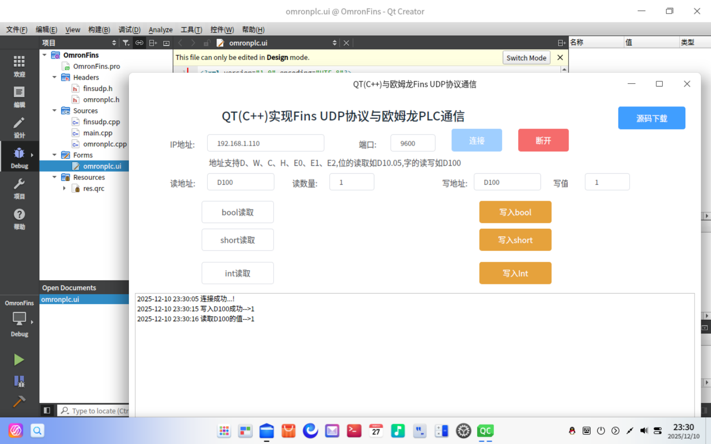
Task: Click the volume icon in system tray
Action: click(x=644, y=430)
